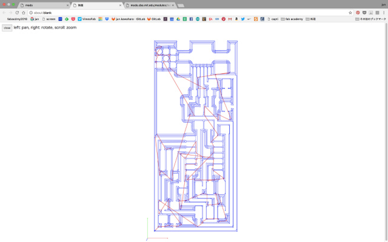Click the close button above the toolpath view
This screenshot has height=242, width=388.
coord(7,28)
